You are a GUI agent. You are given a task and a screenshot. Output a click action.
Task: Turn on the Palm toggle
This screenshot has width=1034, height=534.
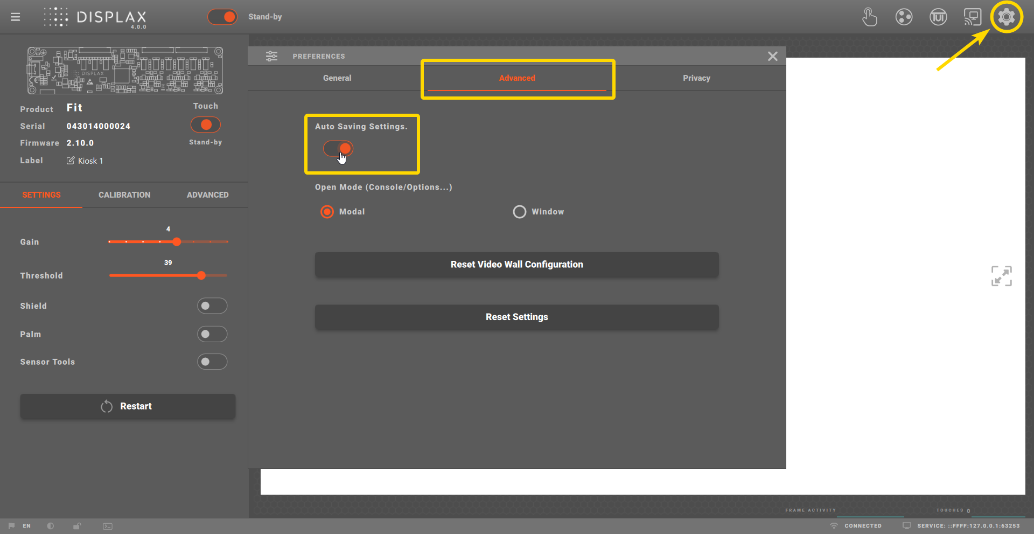212,334
